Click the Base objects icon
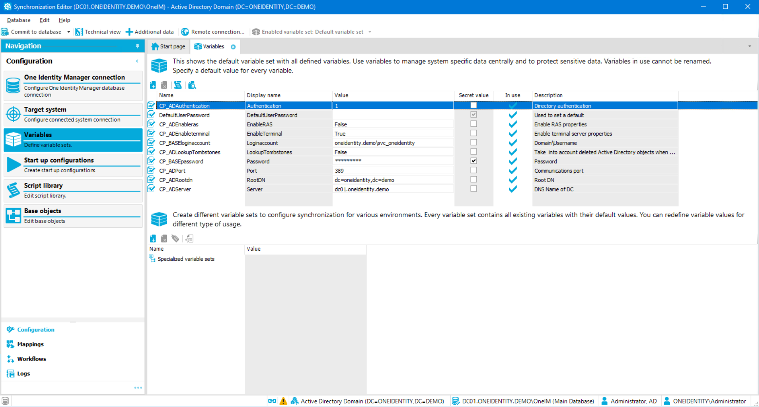Image resolution: width=759 pixels, height=407 pixels. pyautogui.click(x=13, y=216)
